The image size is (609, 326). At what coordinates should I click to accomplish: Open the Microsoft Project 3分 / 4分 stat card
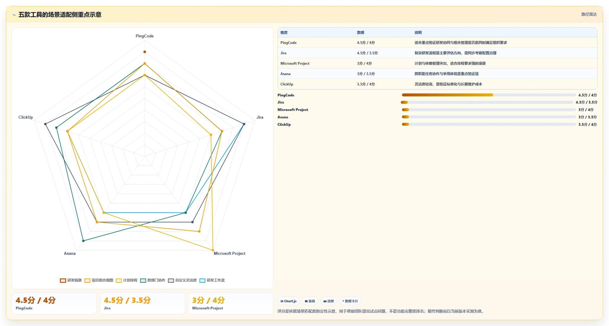click(231, 303)
